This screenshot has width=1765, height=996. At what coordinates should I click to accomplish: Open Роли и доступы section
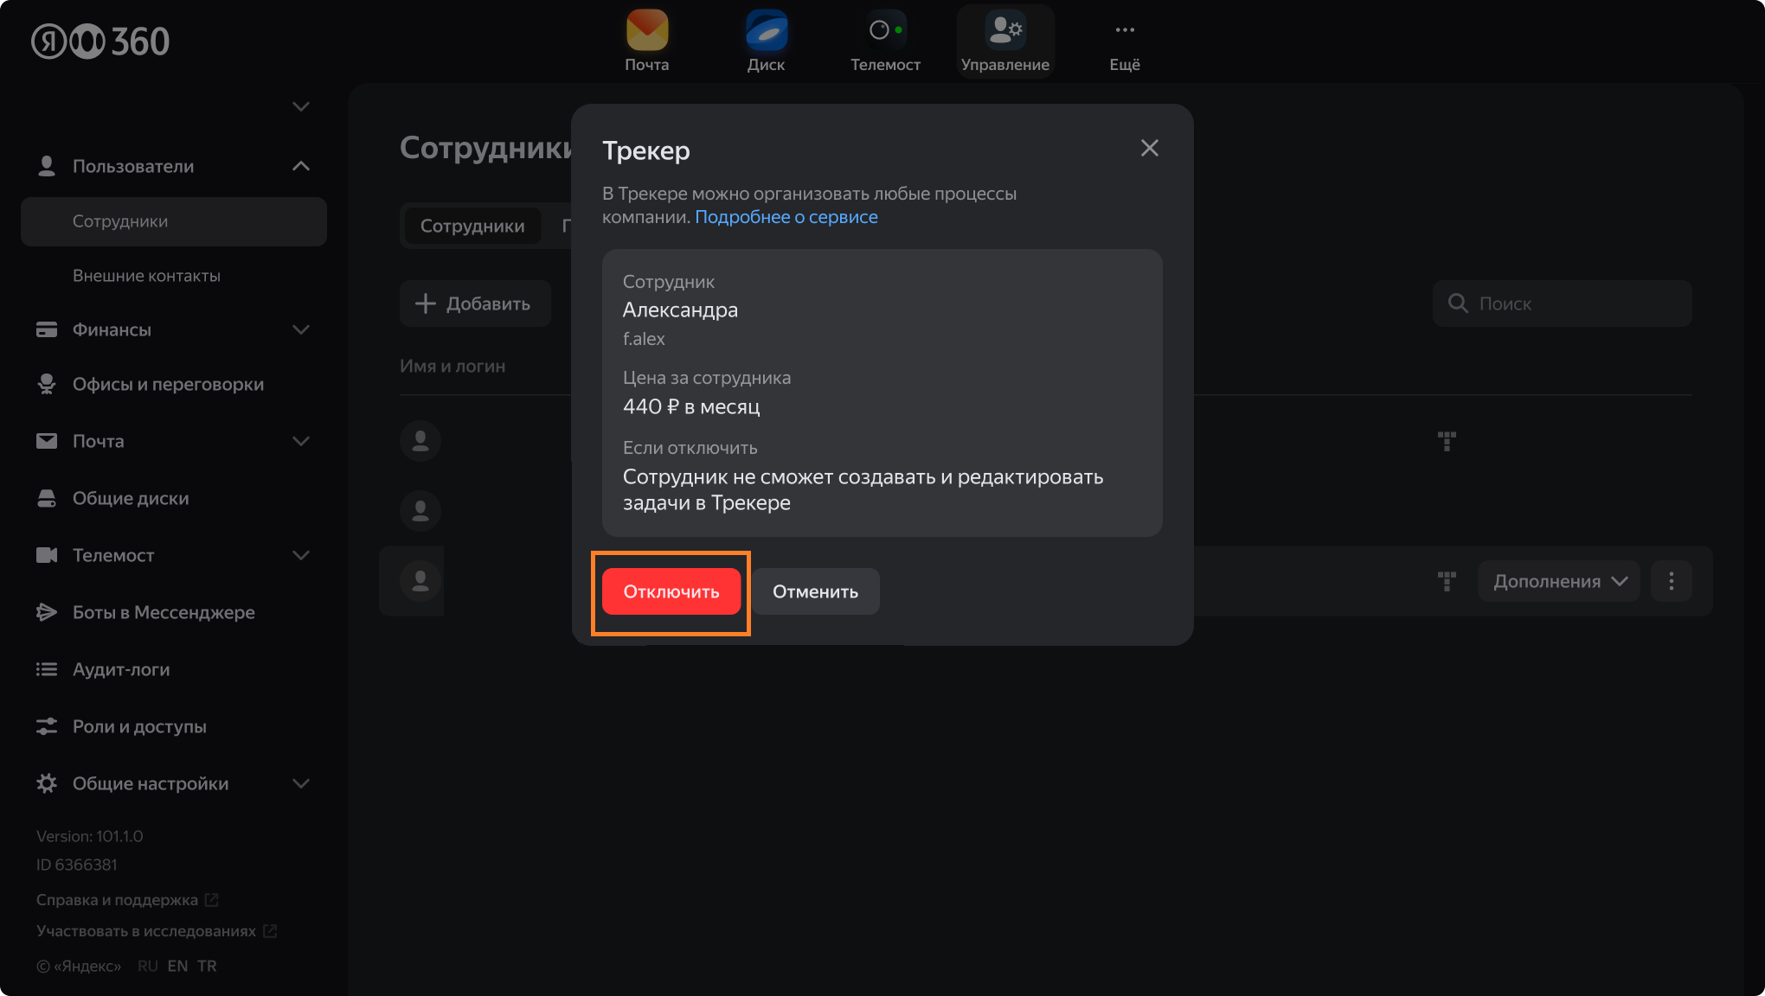point(139,726)
